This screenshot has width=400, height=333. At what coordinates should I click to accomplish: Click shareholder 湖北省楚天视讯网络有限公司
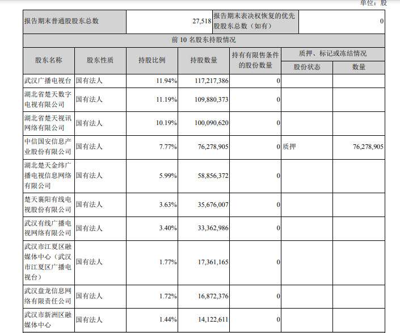coord(48,123)
